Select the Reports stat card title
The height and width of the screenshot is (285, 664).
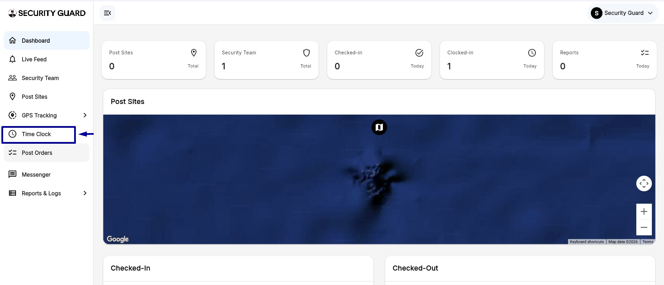pyautogui.click(x=569, y=53)
